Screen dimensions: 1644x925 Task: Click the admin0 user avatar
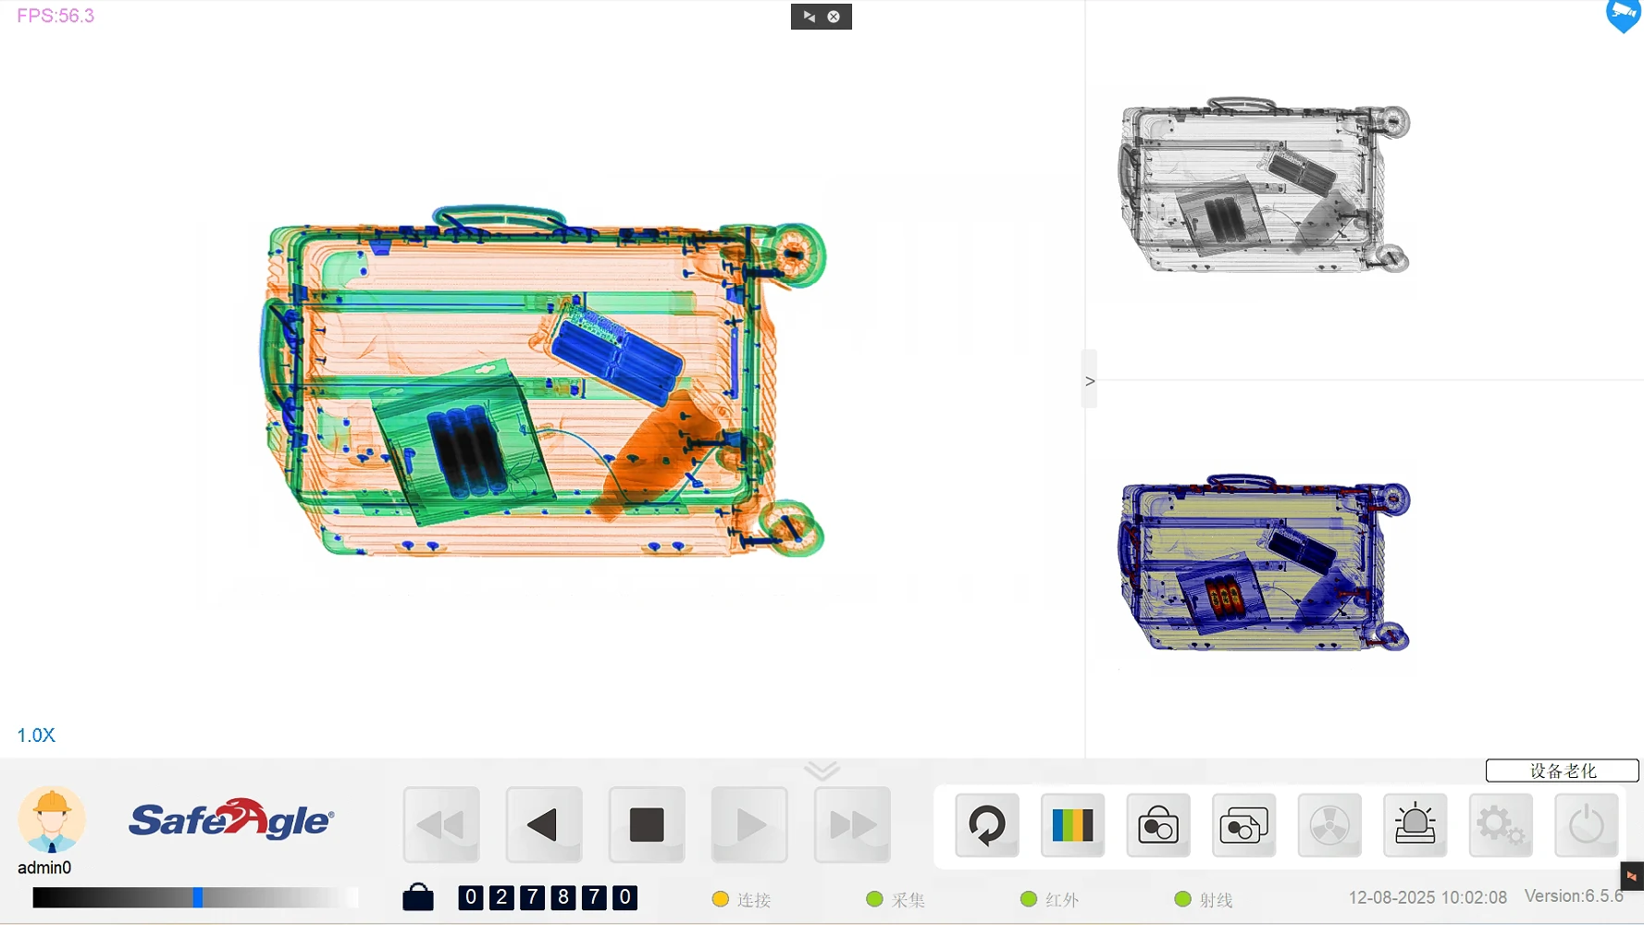52,820
